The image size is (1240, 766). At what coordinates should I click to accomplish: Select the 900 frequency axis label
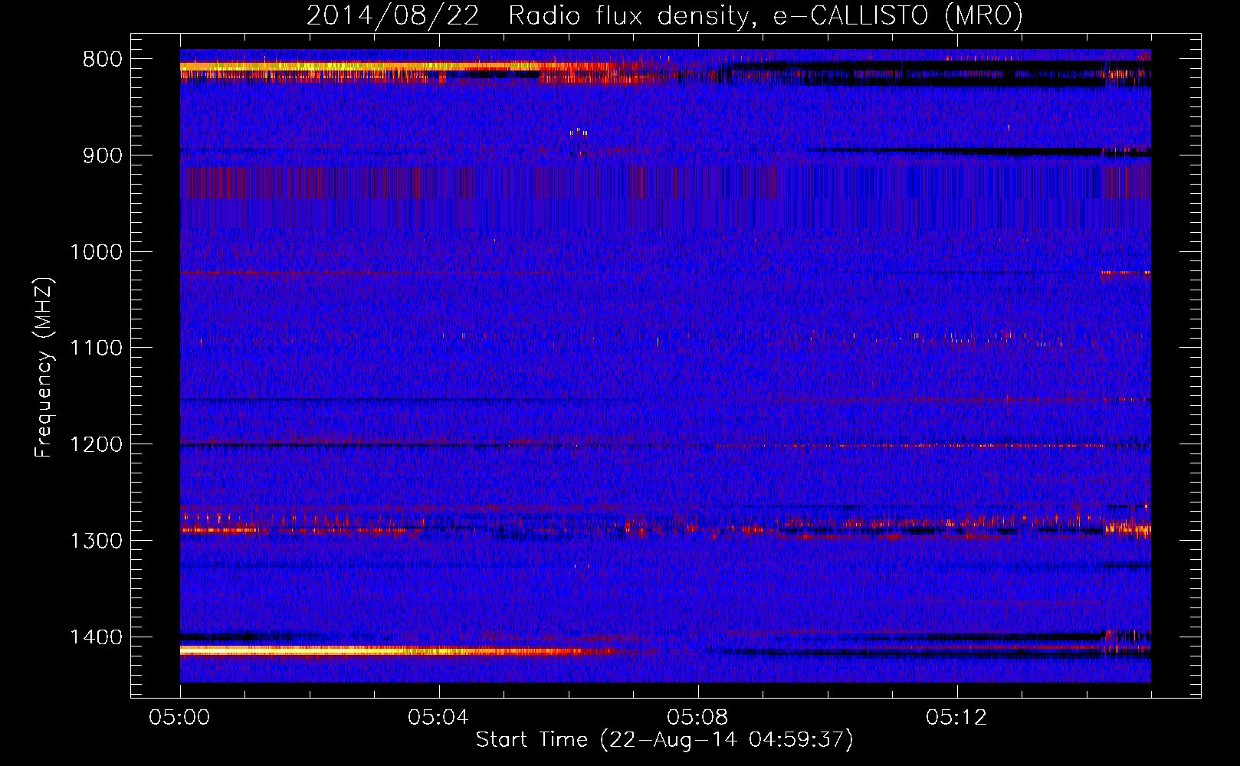(x=103, y=155)
